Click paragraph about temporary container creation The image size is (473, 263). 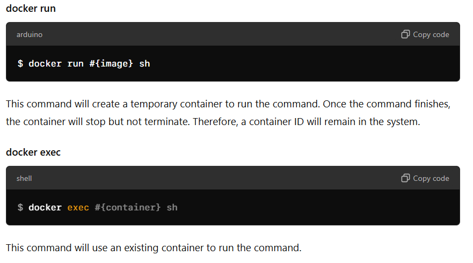(215, 103)
